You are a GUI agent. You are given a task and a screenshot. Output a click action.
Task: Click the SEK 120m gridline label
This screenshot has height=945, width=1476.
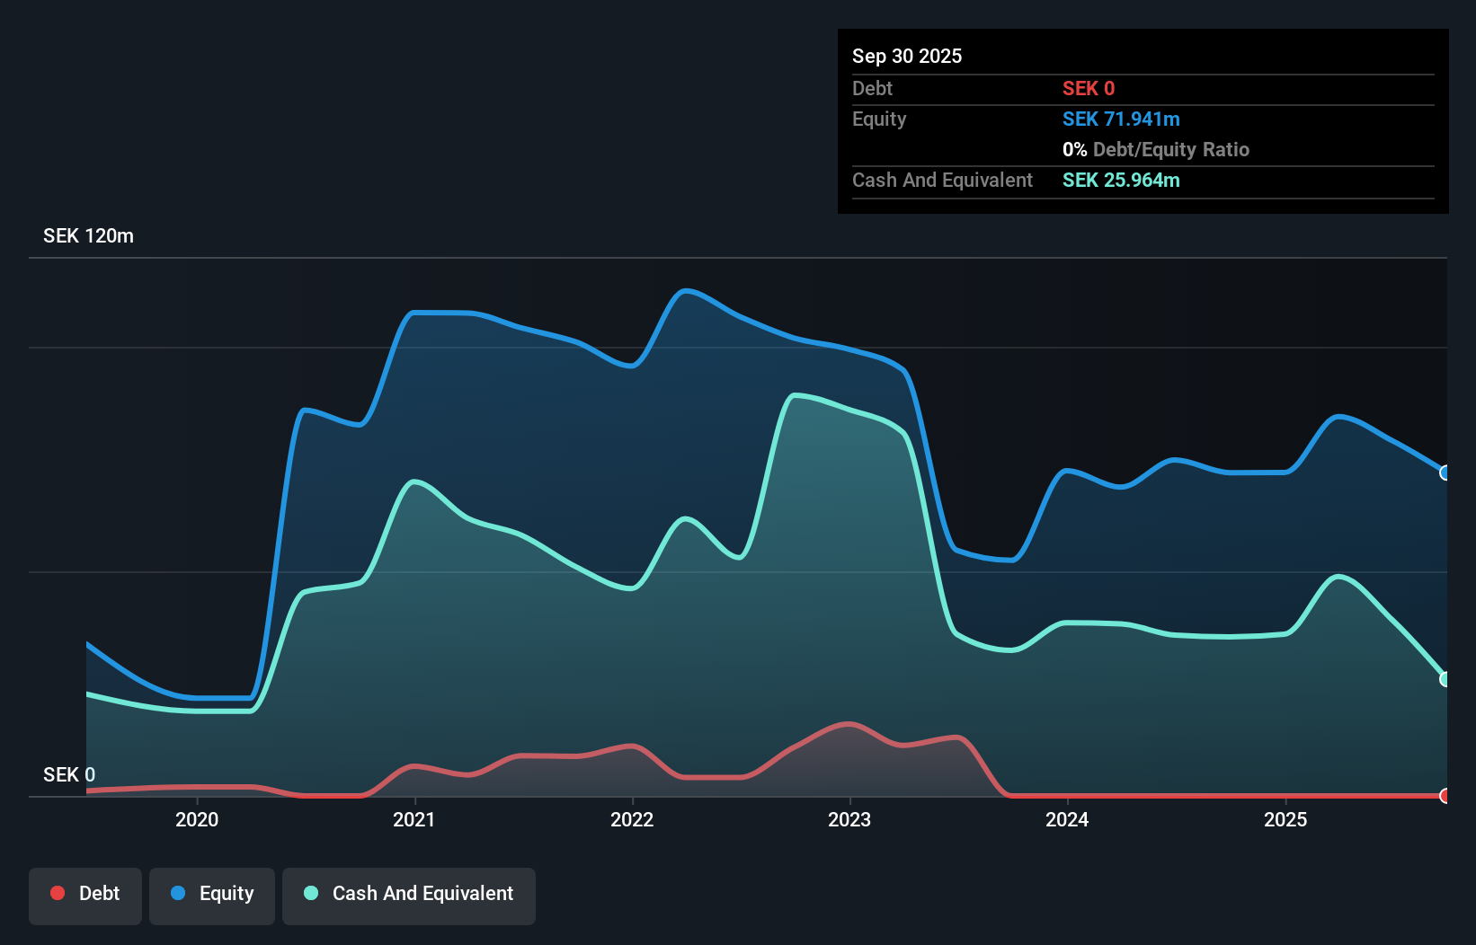87,235
